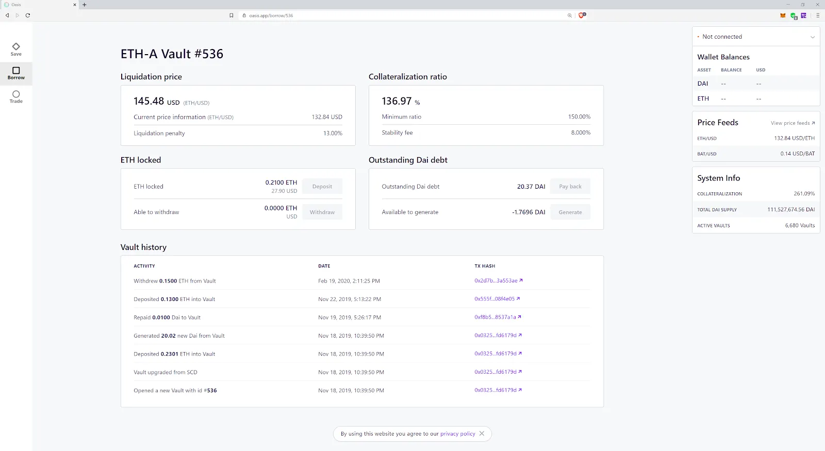Click the URL address bar field
Viewport: 825px width, 451px height.
(x=402, y=15)
